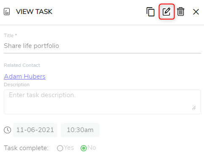The width and height of the screenshot is (204, 164).
Task: Click the Task complete label
Action: pos(26,148)
